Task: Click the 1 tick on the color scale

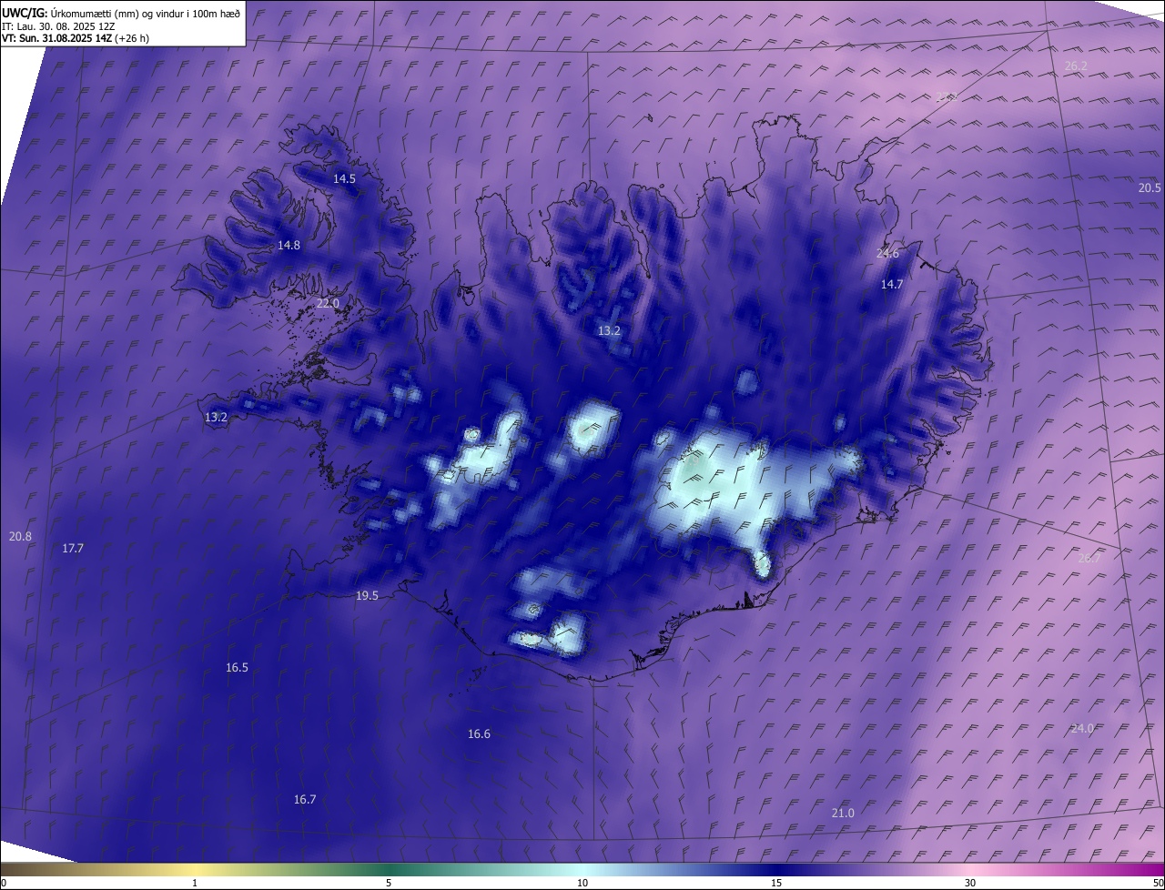Action: (x=195, y=884)
